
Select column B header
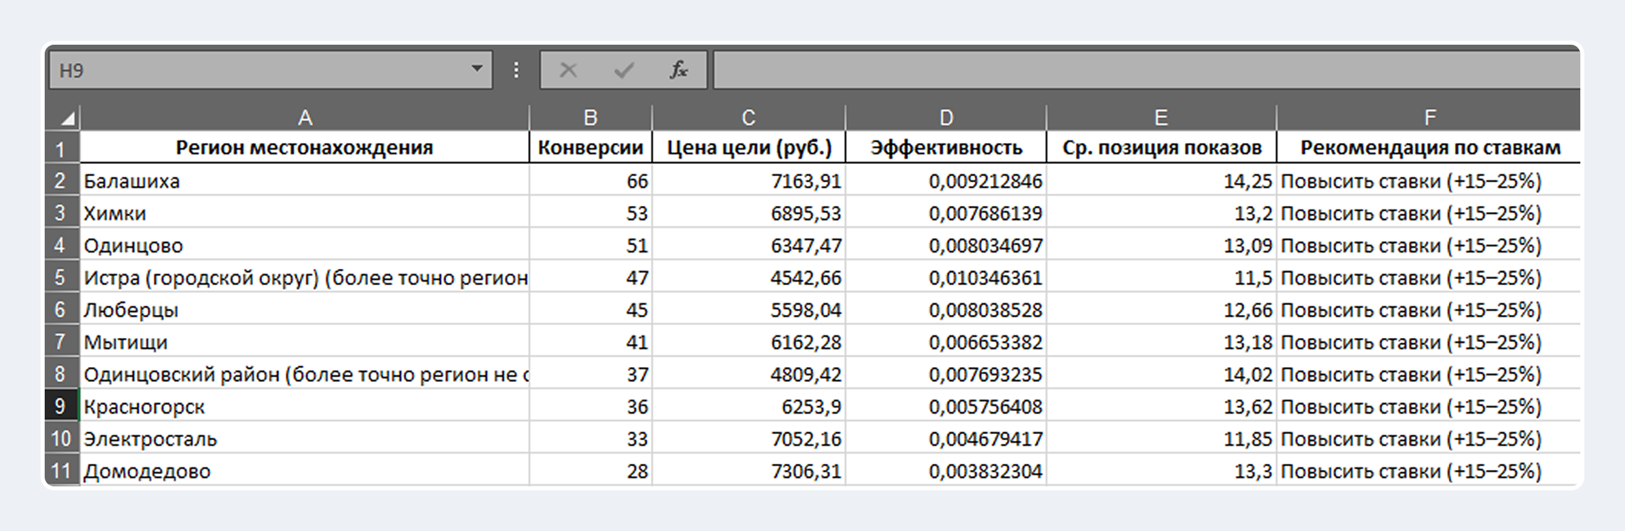pos(590,118)
